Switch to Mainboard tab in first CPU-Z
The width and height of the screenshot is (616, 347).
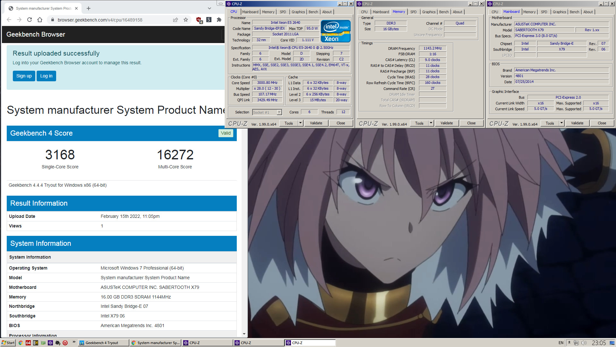coord(250,12)
